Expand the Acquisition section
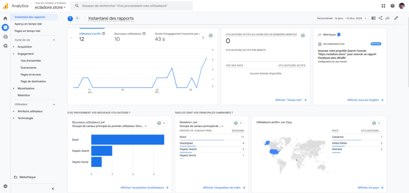The width and height of the screenshot is (409, 193). pos(24,47)
